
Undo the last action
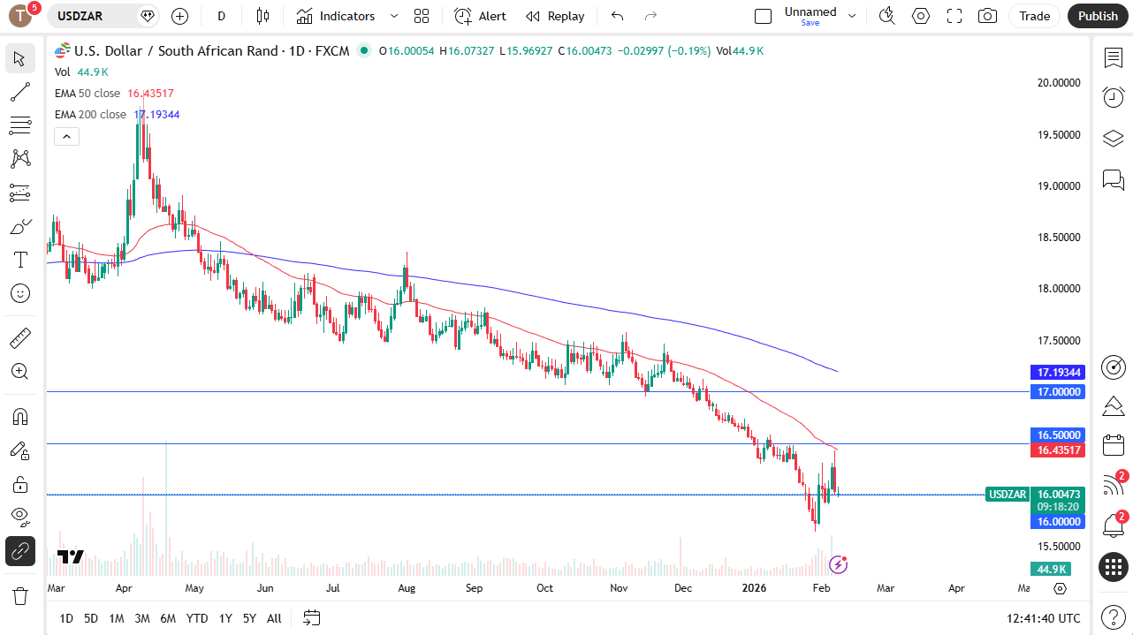tap(617, 16)
